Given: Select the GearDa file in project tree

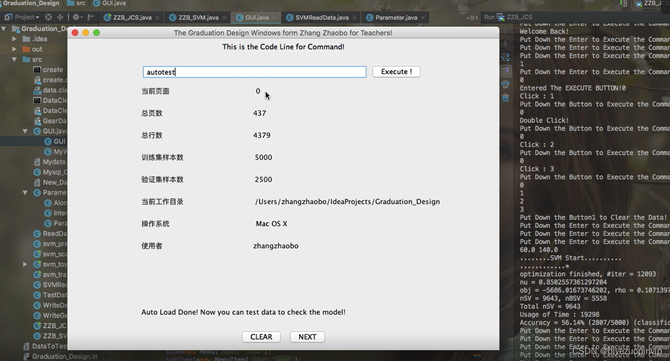Looking at the screenshot, I should [x=50, y=121].
